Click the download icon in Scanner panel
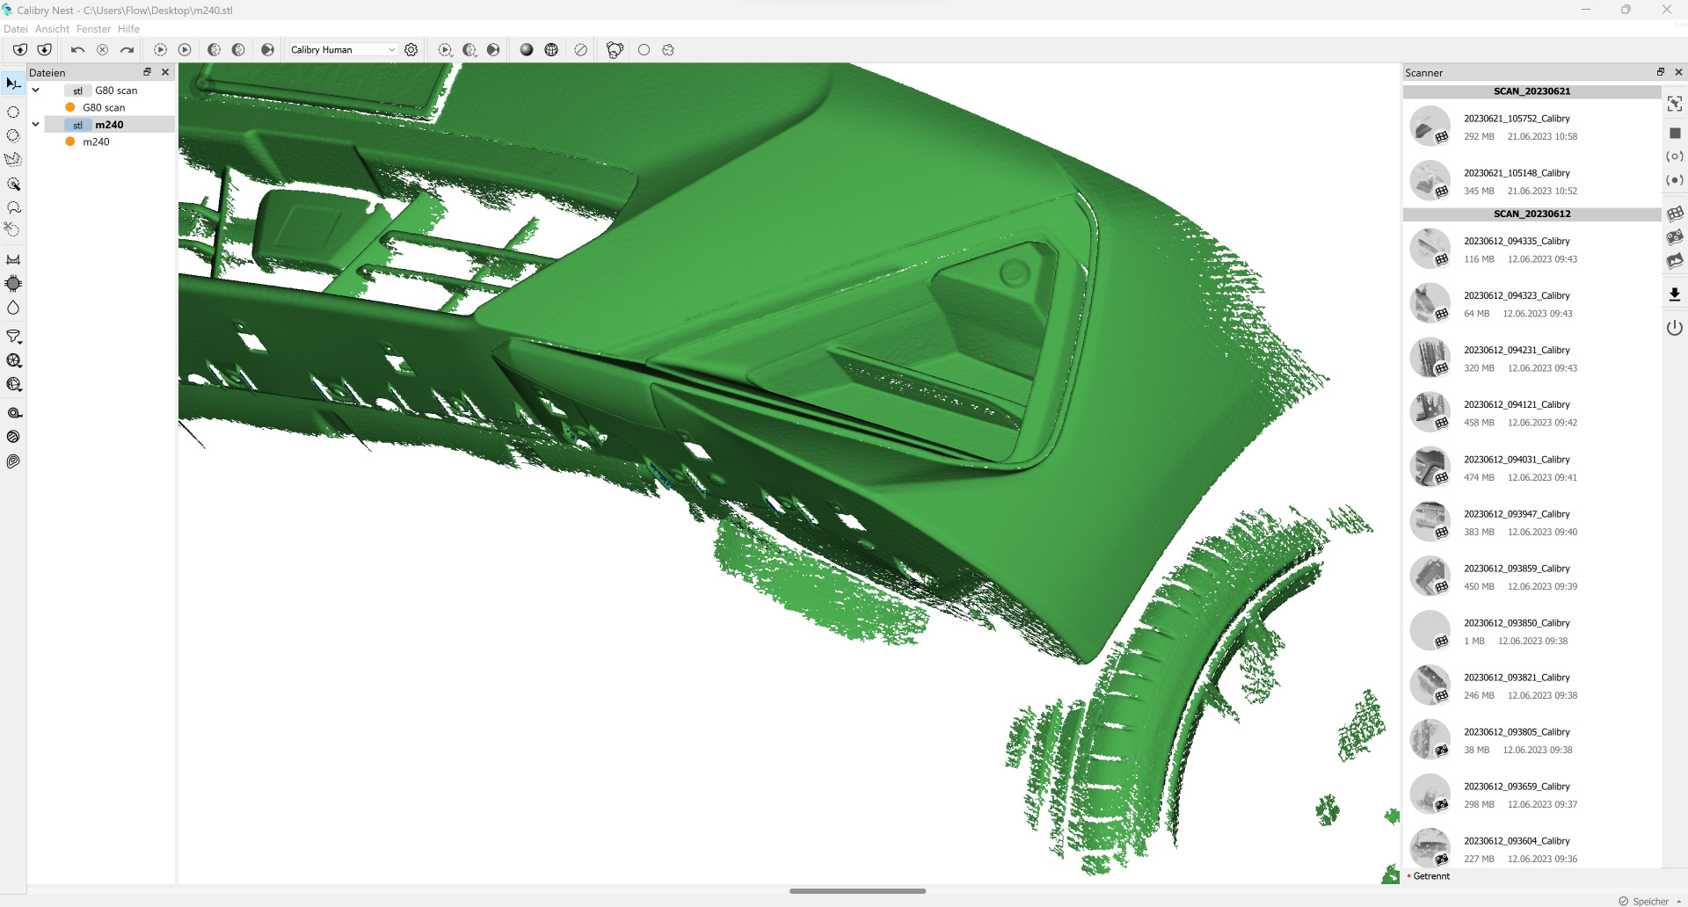This screenshot has width=1688, height=907. pos(1675,294)
